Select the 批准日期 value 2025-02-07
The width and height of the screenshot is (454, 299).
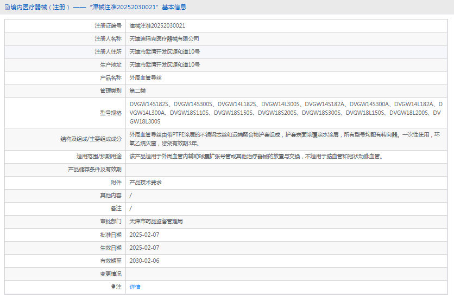(x=144, y=235)
